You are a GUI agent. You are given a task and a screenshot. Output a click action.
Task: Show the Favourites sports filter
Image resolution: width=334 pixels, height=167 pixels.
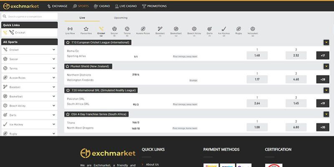86,30
